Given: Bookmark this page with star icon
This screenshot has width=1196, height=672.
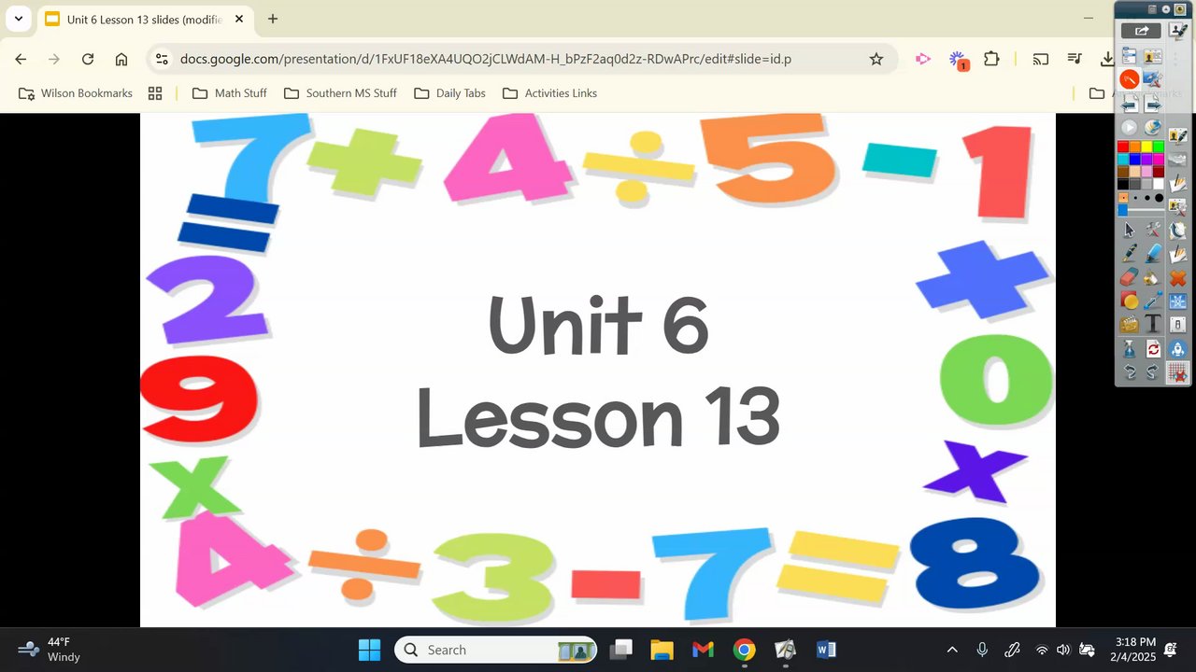Looking at the screenshot, I should 876,59.
